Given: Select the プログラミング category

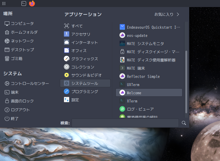Looking at the screenshot, I should [x=85, y=91].
